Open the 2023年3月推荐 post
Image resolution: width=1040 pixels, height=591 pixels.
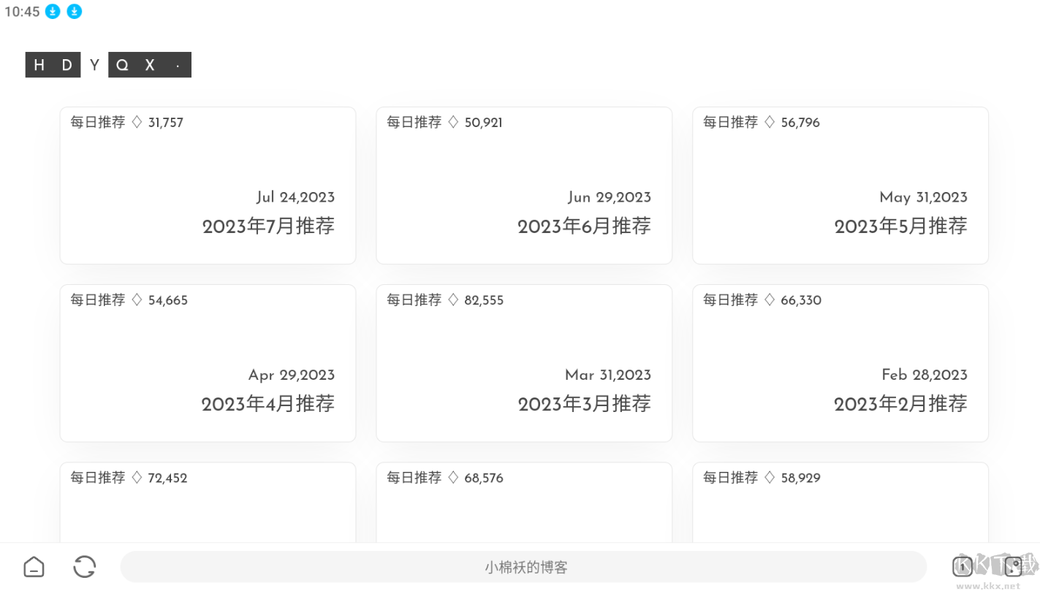pyautogui.click(x=585, y=404)
